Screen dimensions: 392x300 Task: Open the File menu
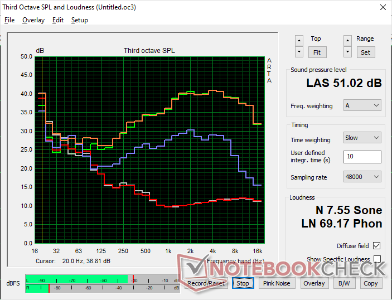9,20
